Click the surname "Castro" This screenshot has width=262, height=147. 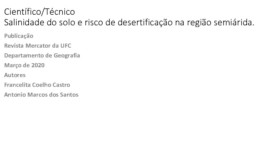coord(61,85)
